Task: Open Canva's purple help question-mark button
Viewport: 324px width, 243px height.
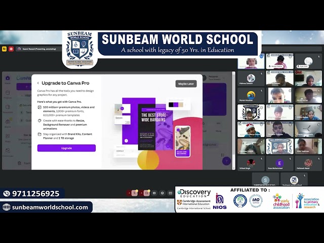Action: (x=226, y=161)
